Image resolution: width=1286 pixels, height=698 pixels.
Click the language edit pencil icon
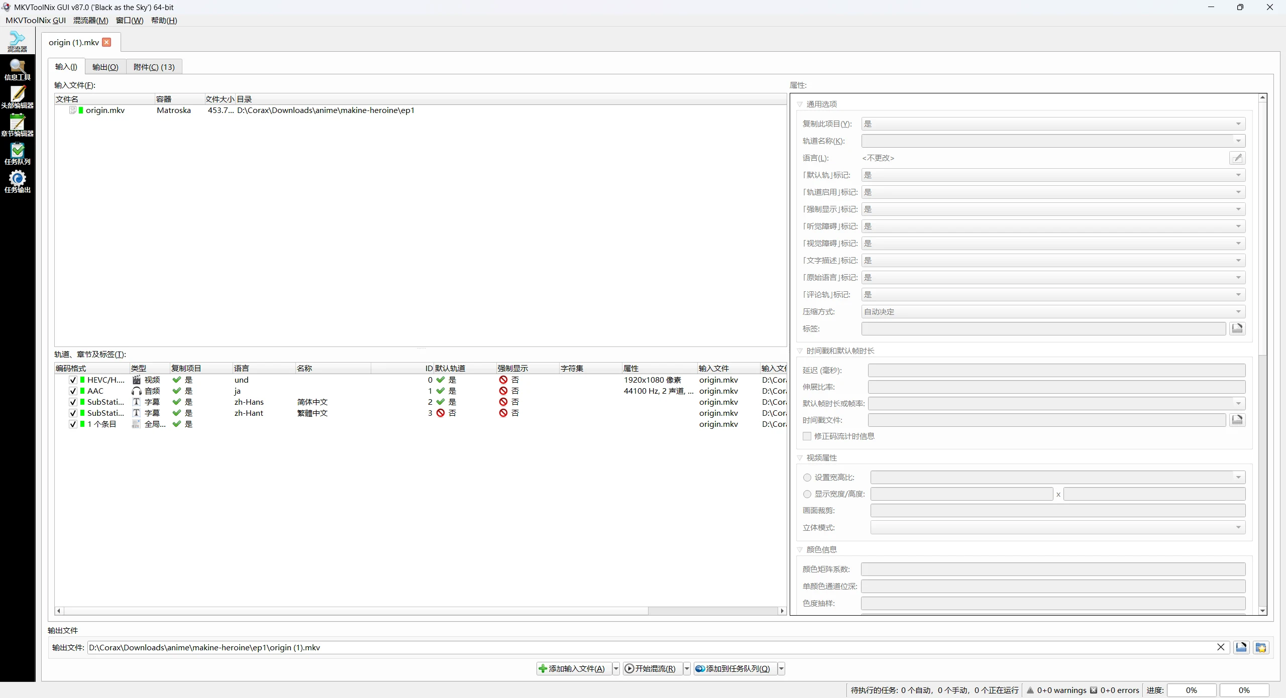[1237, 158]
